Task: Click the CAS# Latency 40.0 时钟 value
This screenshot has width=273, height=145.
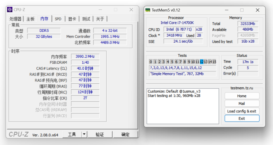Action: 85,68
